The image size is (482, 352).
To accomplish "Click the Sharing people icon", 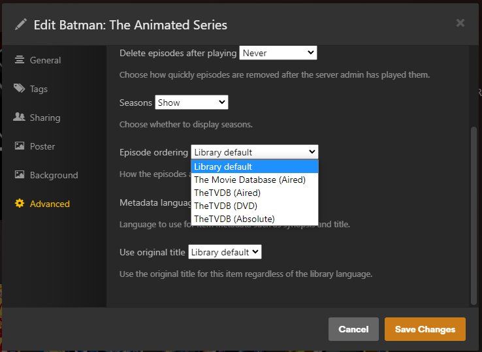I will [x=20, y=118].
